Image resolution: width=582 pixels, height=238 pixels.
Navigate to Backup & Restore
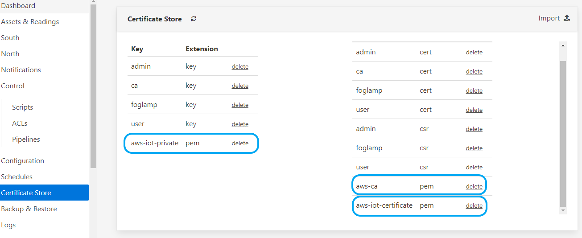click(29, 209)
